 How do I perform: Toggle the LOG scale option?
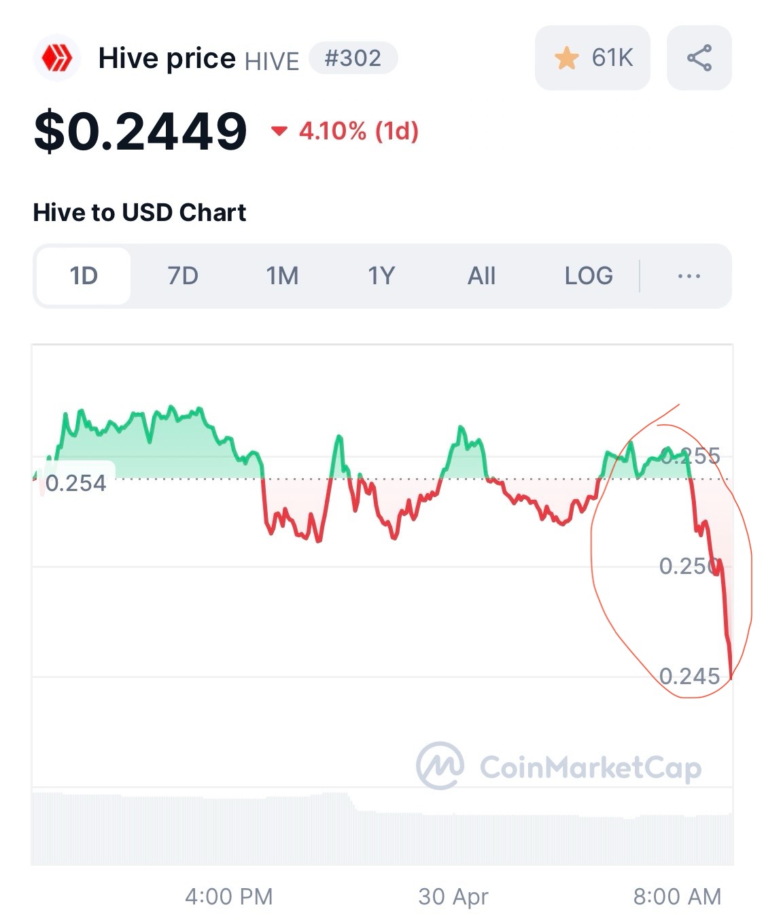pos(589,276)
